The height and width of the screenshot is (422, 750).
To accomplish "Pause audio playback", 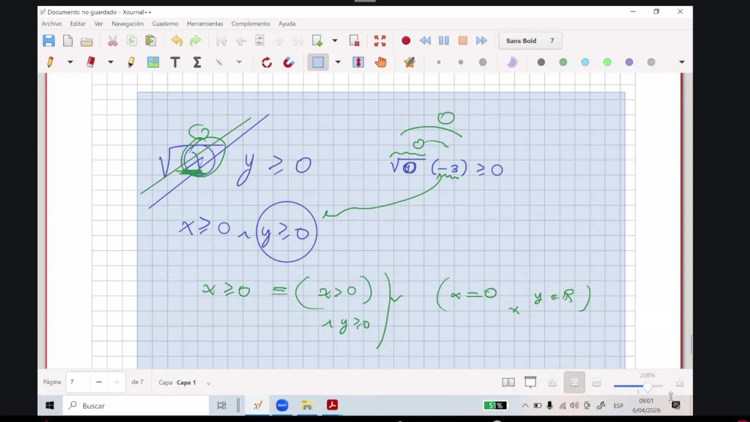I will pyautogui.click(x=444, y=40).
